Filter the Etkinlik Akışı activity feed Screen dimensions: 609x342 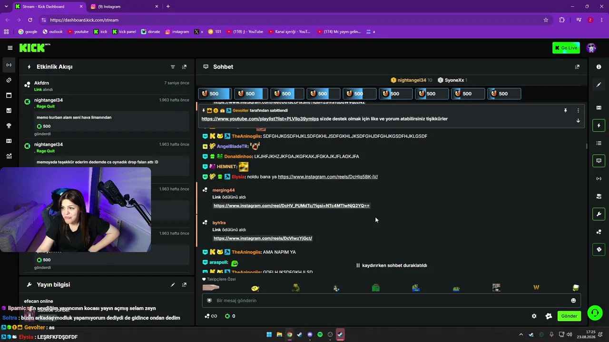173,67
